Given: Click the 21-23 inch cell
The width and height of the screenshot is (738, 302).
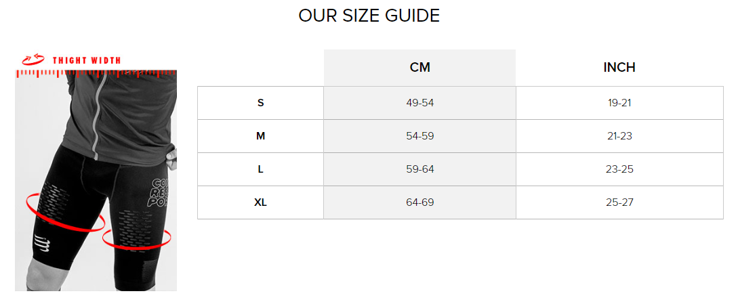Looking at the screenshot, I should coord(619,136).
